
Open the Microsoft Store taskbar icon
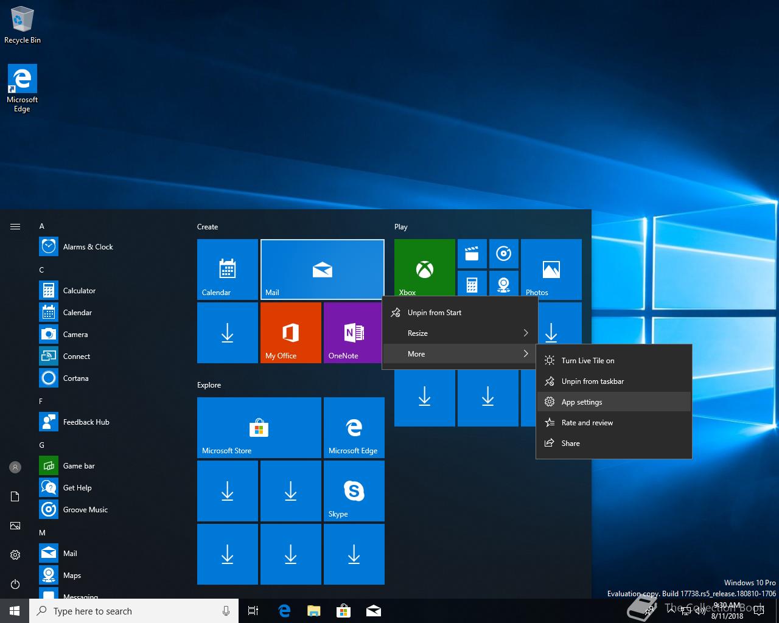point(344,611)
